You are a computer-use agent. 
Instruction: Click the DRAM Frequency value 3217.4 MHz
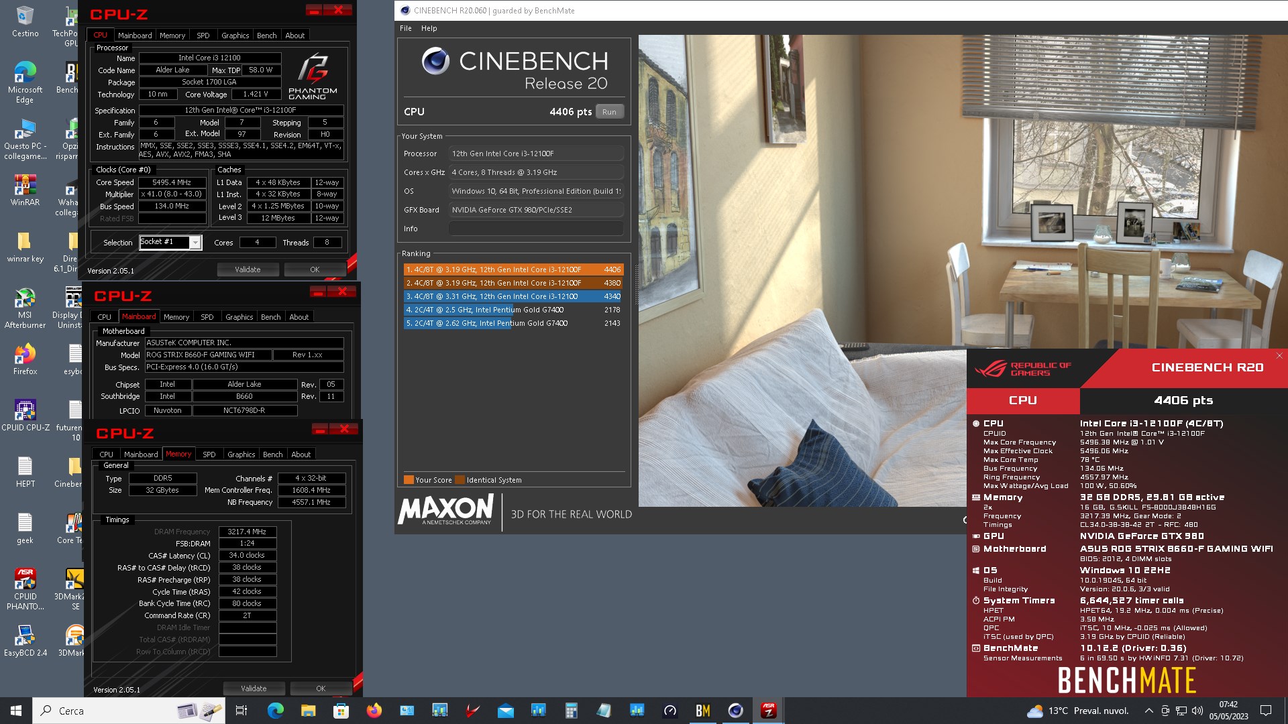click(247, 532)
